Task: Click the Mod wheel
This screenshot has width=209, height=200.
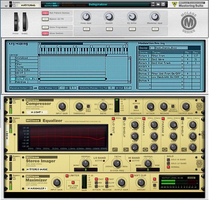Action: [25, 22]
